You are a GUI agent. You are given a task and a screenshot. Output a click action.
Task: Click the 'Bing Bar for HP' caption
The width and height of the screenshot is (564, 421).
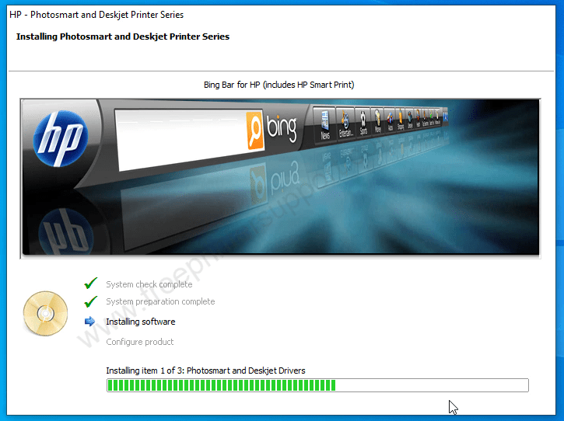pos(278,85)
